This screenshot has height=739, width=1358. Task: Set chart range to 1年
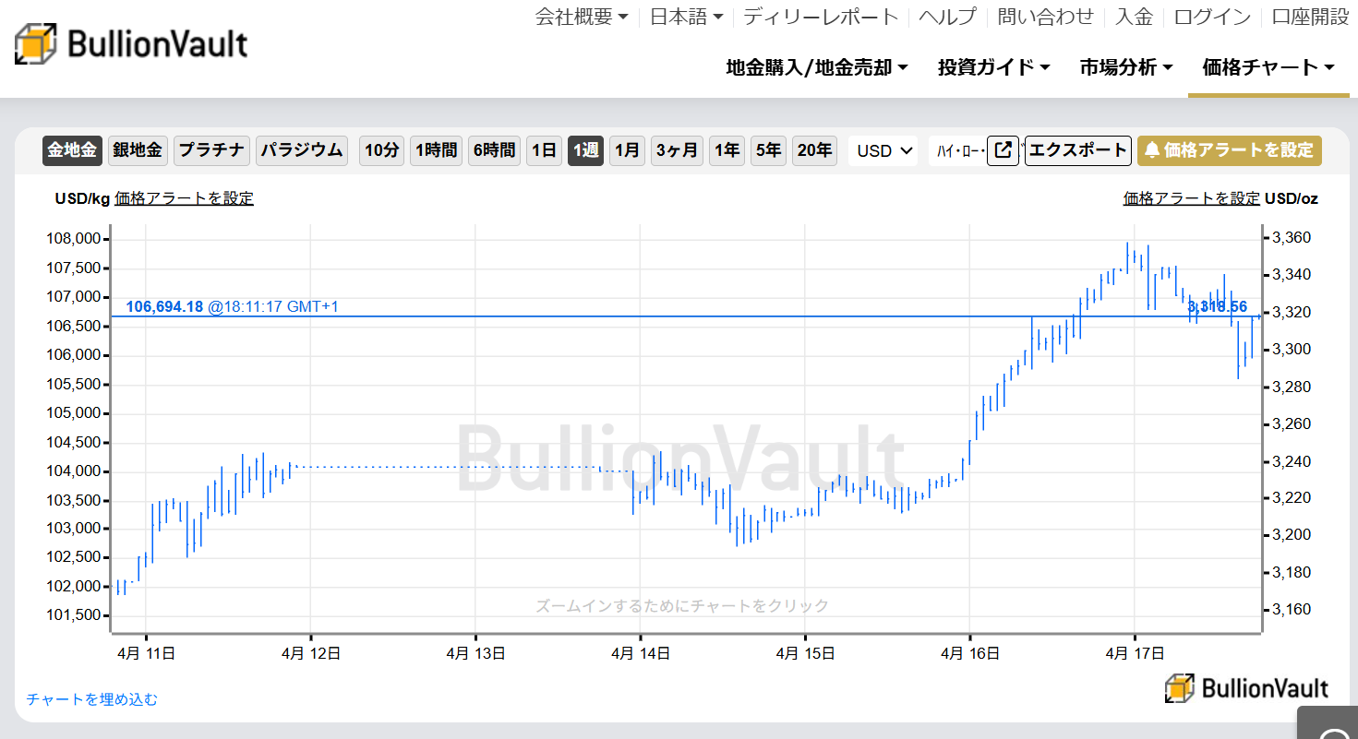[727, 150]
